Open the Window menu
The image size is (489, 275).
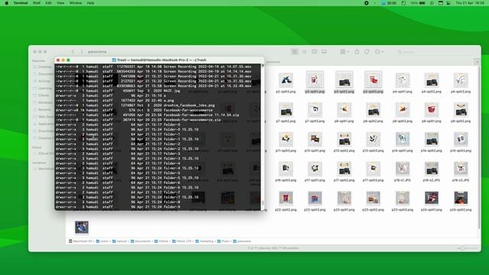point(76,3)
